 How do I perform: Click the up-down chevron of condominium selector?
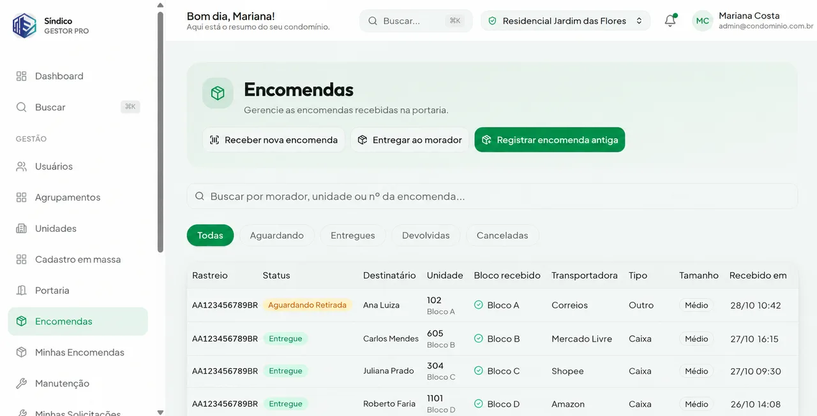click(x=639, y=21)
